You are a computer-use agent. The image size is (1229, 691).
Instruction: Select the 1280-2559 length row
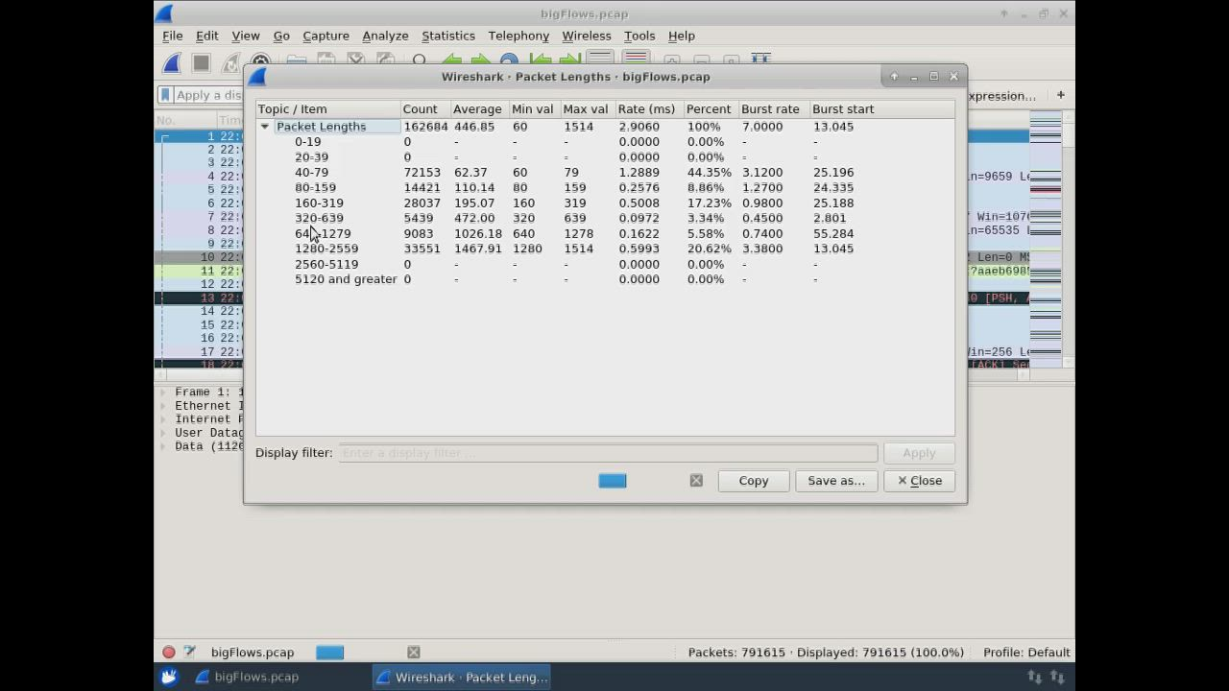(x=605, y=249)
